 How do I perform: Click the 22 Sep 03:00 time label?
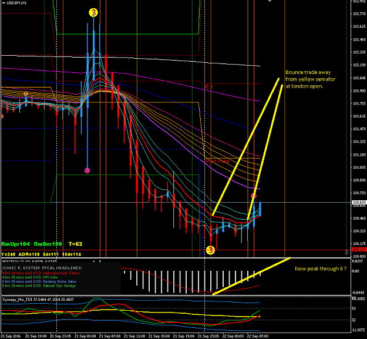pyautogui.click(x=233, y=336)
